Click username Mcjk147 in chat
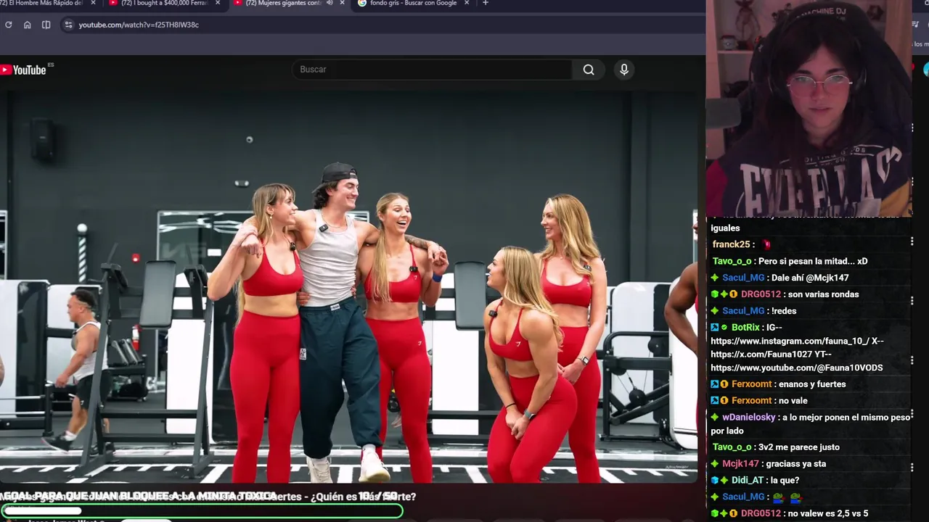 [x=740, y=464]
